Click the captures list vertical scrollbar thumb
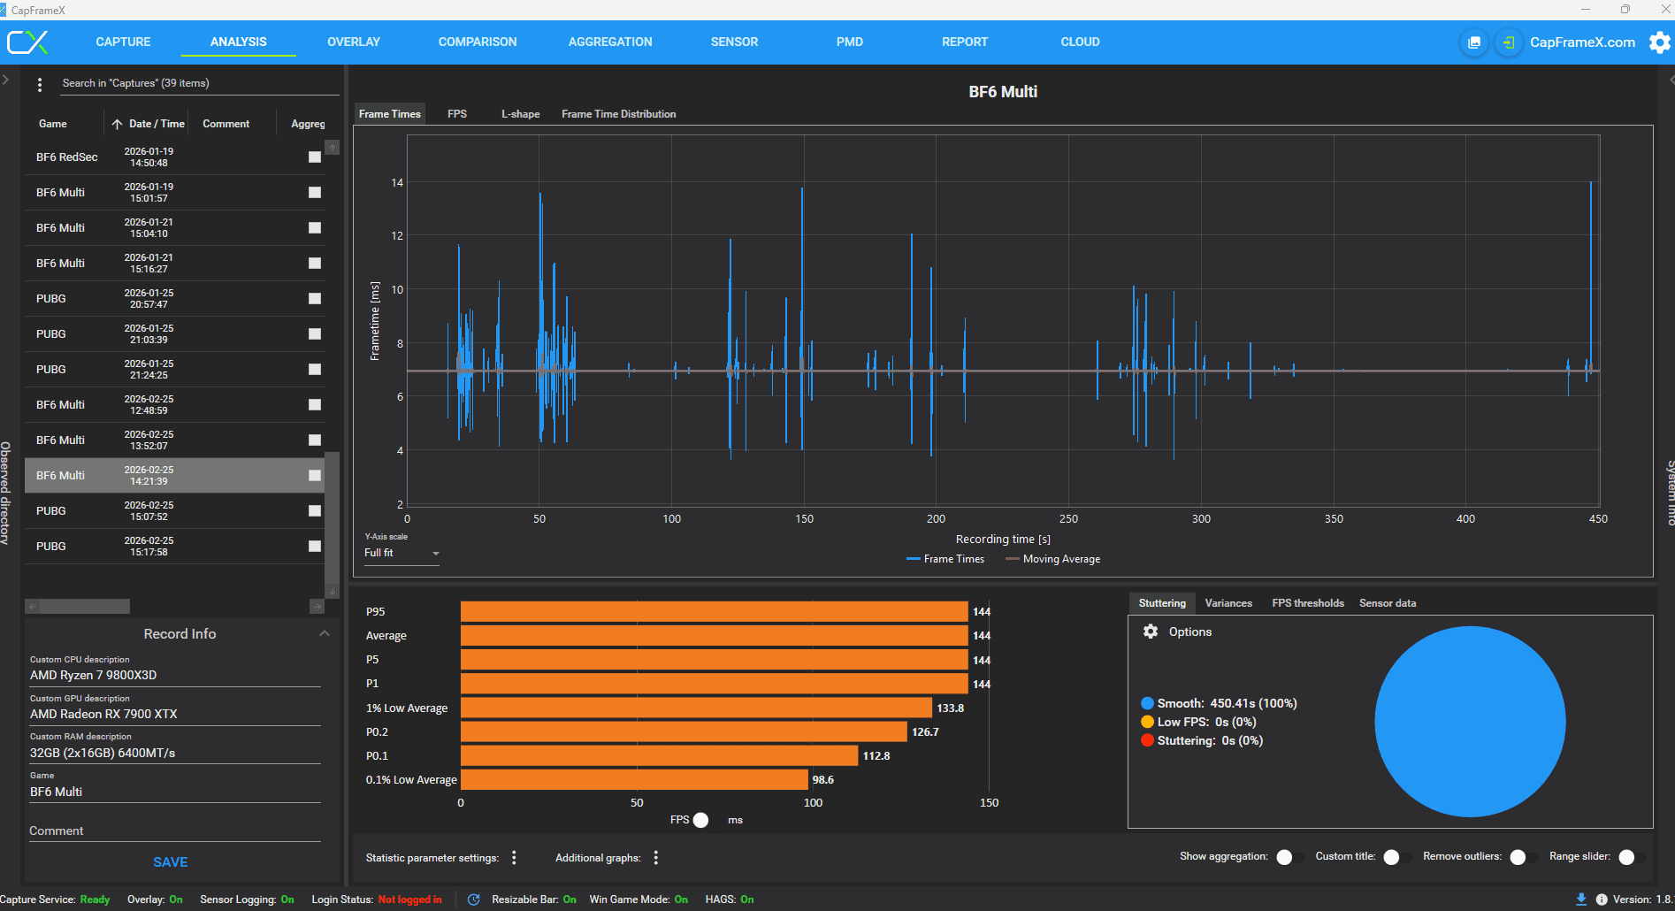Viewport: 1675px width, 911px height. 333,517
